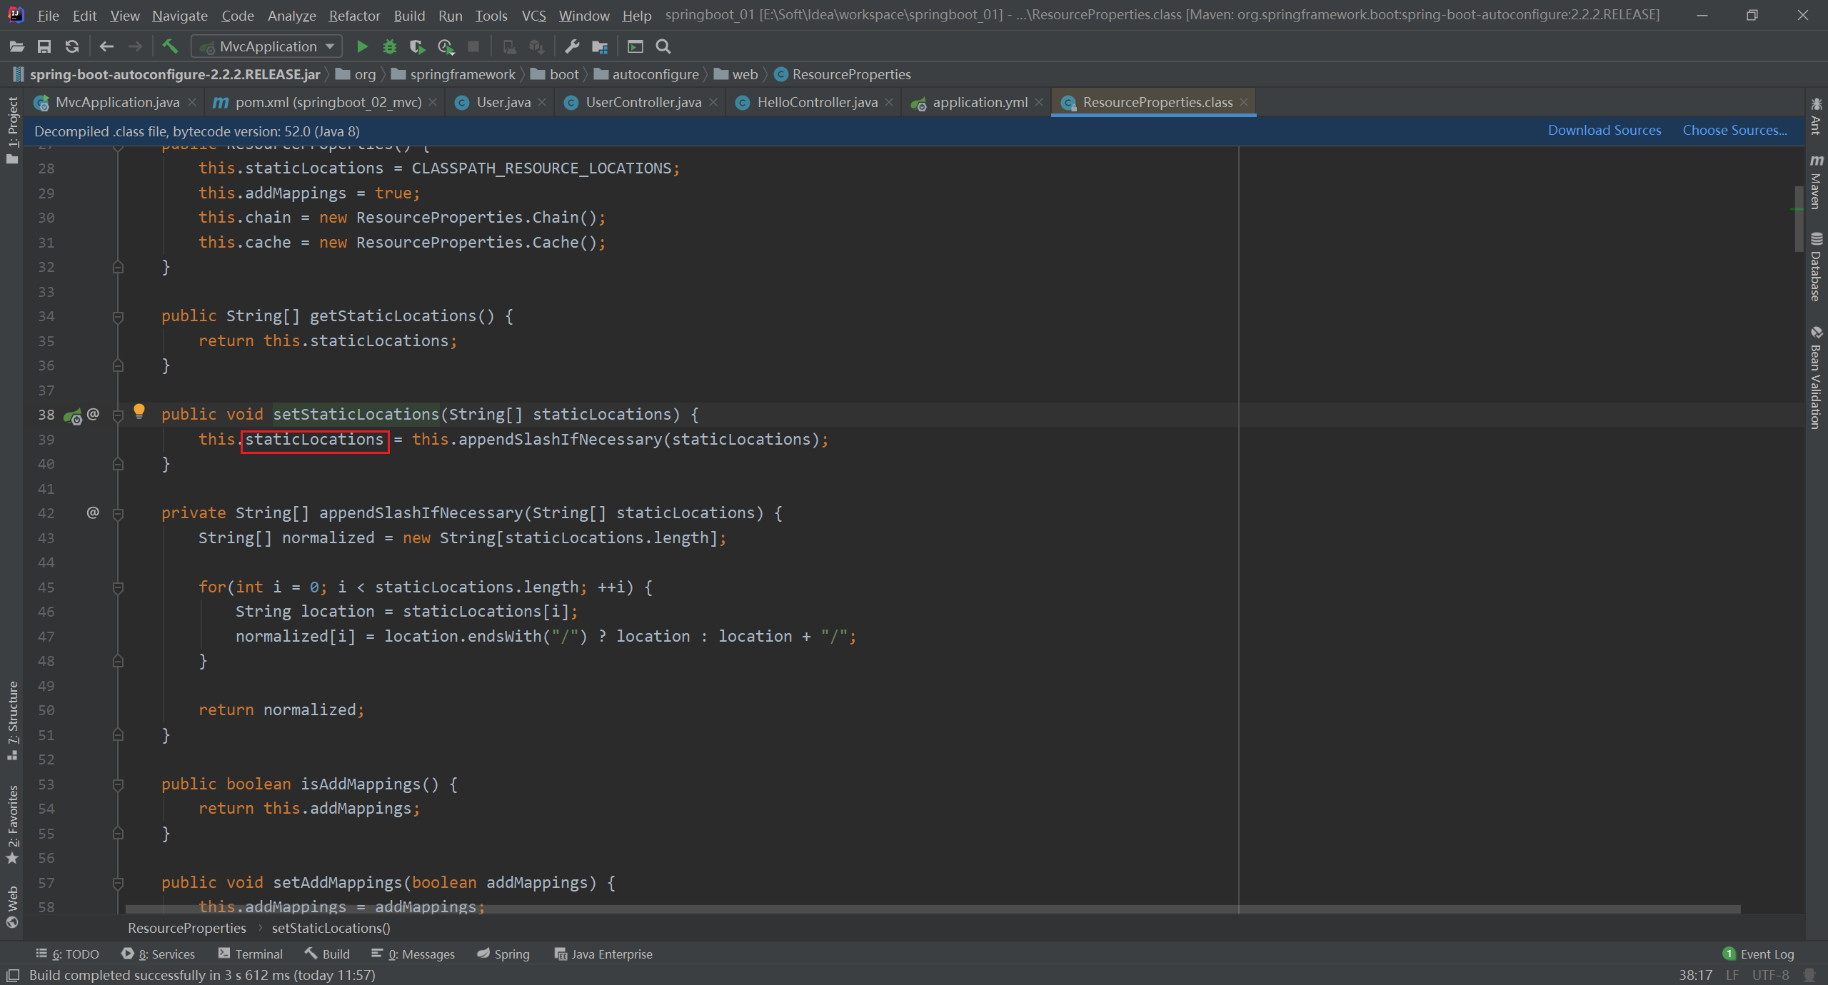Click the Open folder toolbar icon

pos(17,46)
